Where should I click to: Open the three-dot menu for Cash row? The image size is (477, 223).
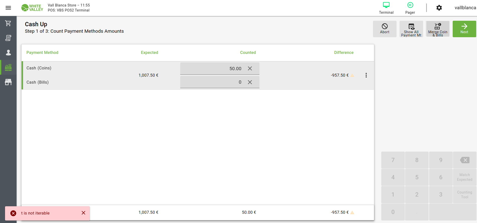click(366, 75)
